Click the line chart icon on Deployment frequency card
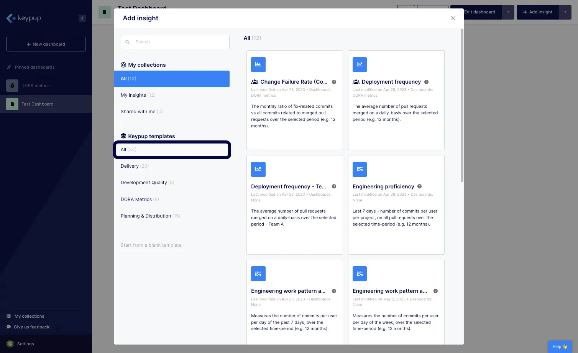The image size is (578, 353). coord(360,64)
